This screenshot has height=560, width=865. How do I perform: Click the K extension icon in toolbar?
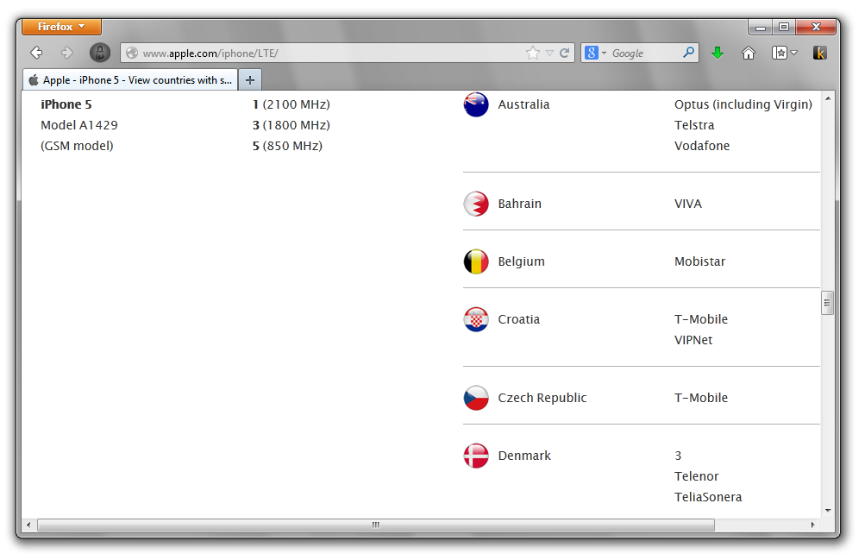coord(820,53)
